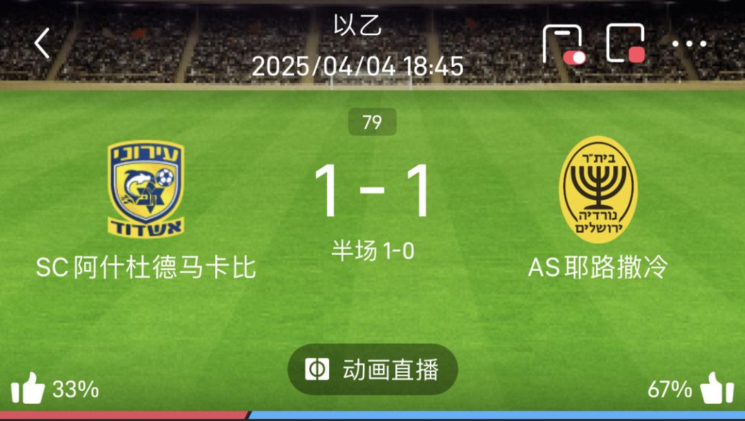Tap the 67% away support label
Image resolution: width=745 pixels, height=421 pixels.
tap(669, 390)
